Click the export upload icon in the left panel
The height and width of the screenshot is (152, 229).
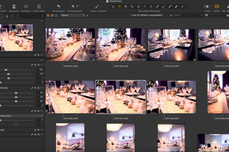click(18, 16)
